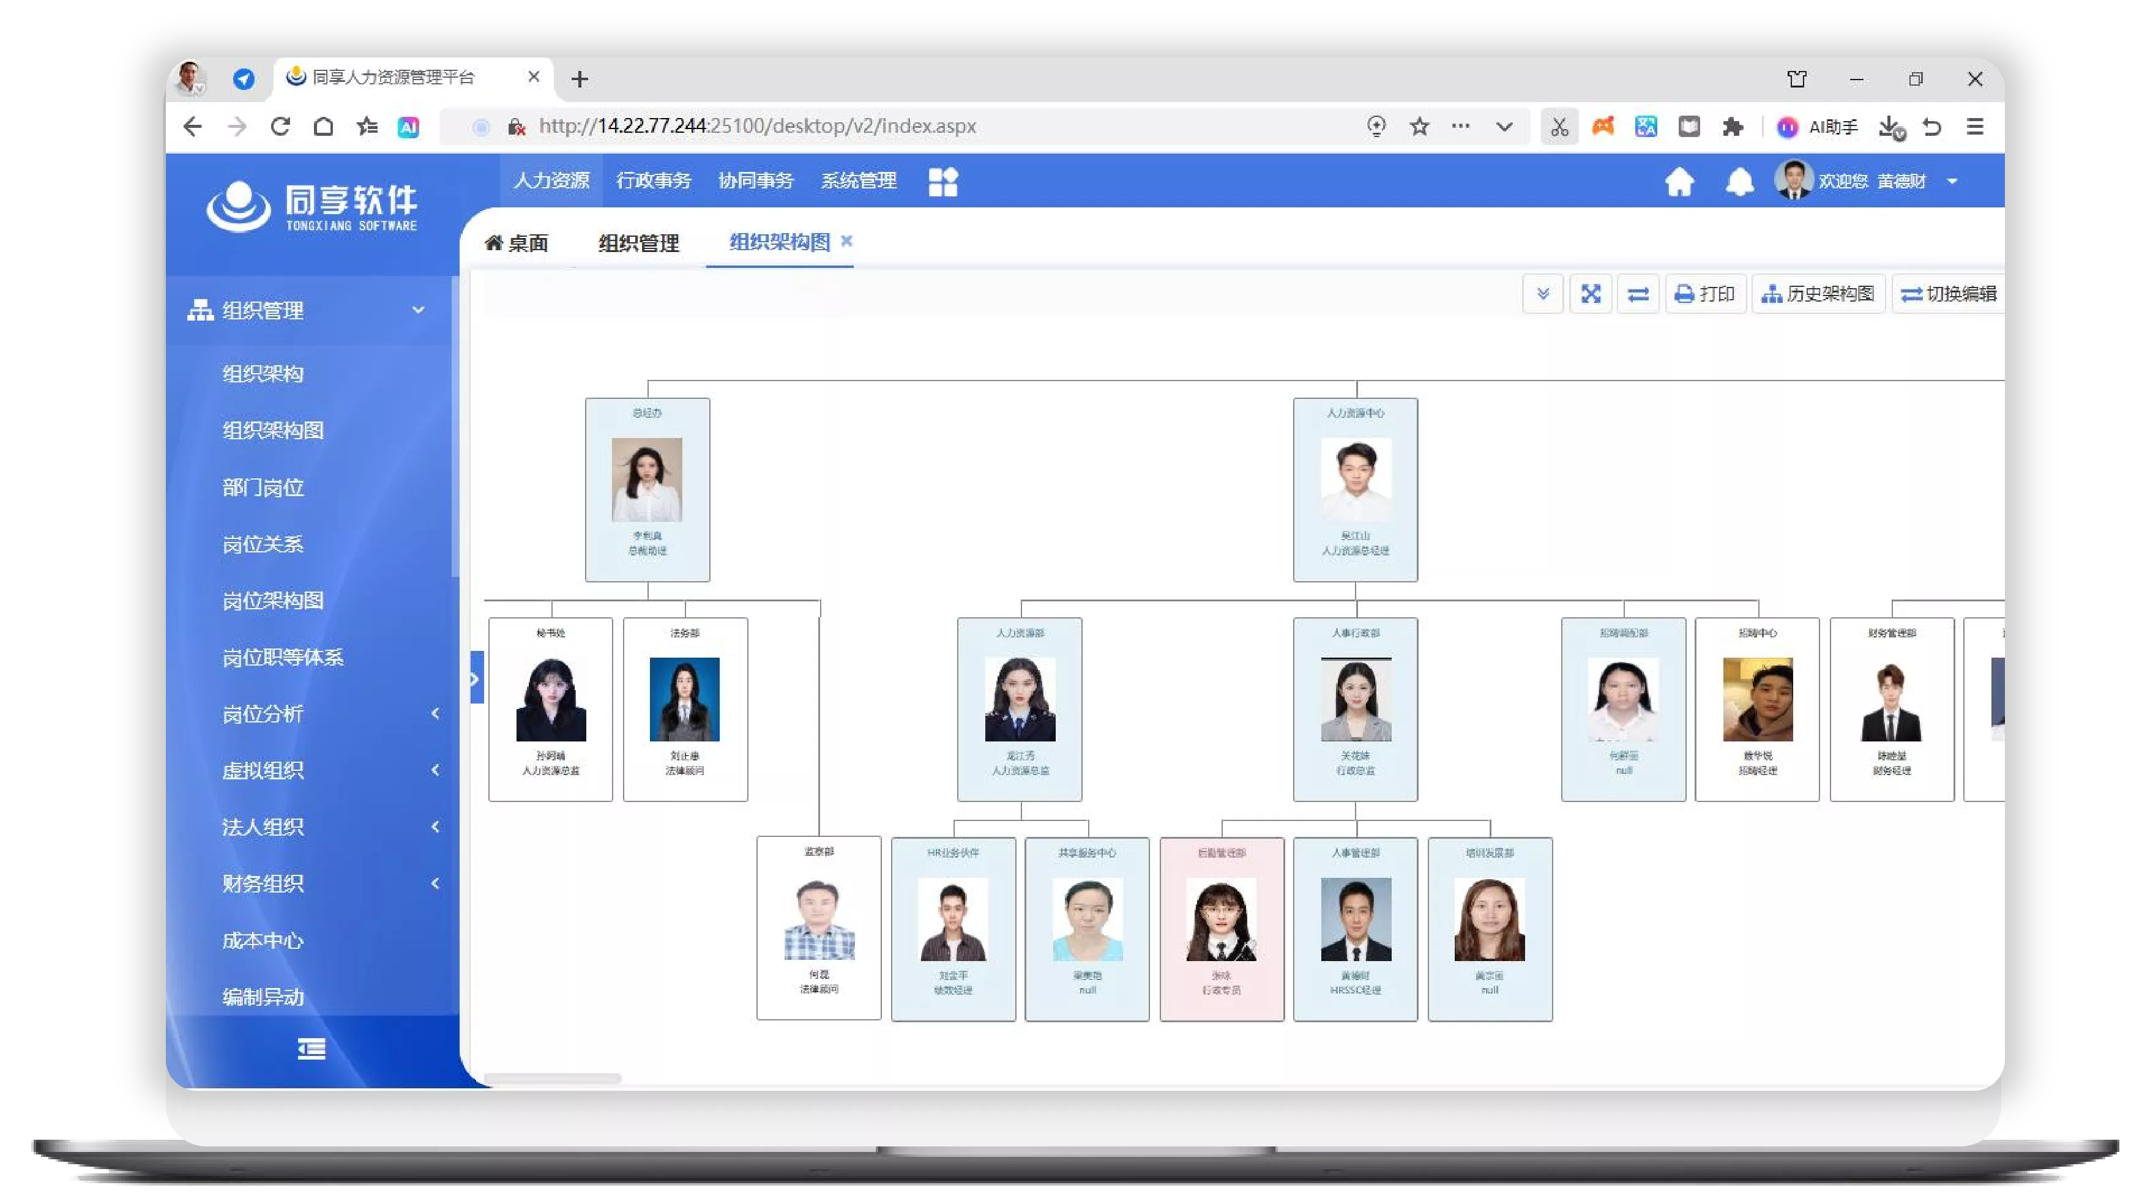Open a new browser tab
Screen dimensions: 2142x1196
click(580, 79)
